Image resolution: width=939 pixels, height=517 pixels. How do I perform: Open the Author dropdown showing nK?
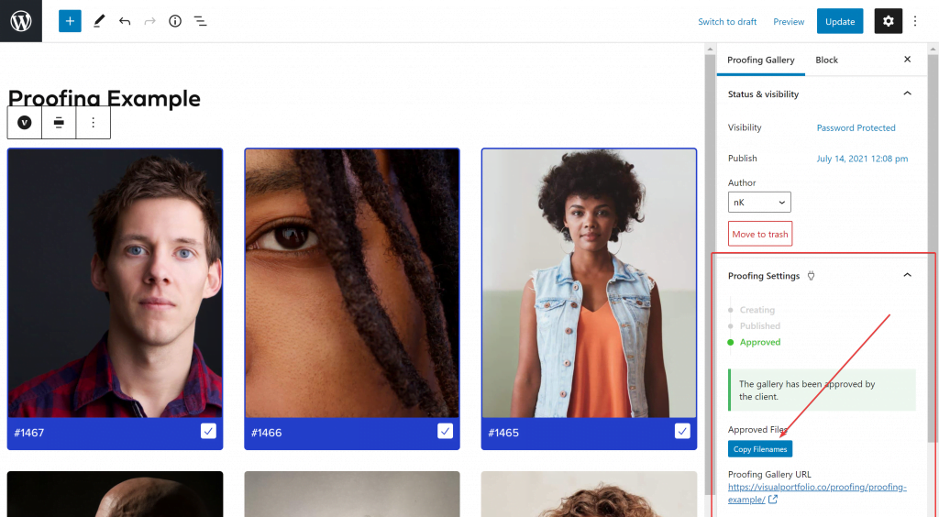(759, 203)
